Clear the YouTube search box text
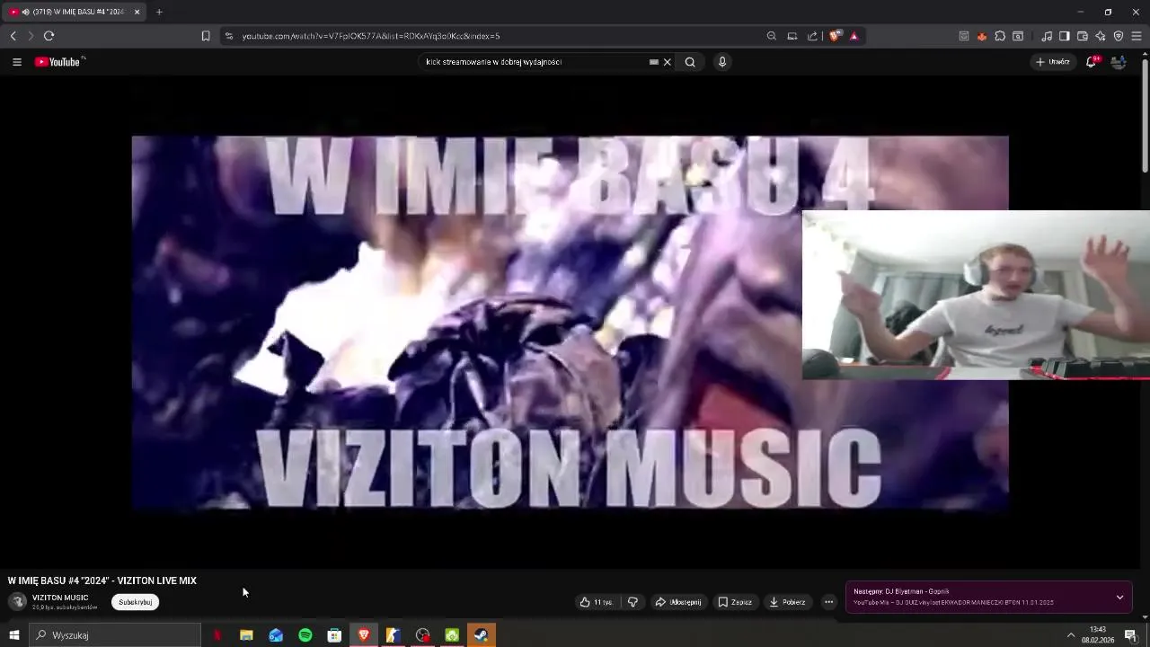This screenshot has height=647, width=1150. coord(668,62)
